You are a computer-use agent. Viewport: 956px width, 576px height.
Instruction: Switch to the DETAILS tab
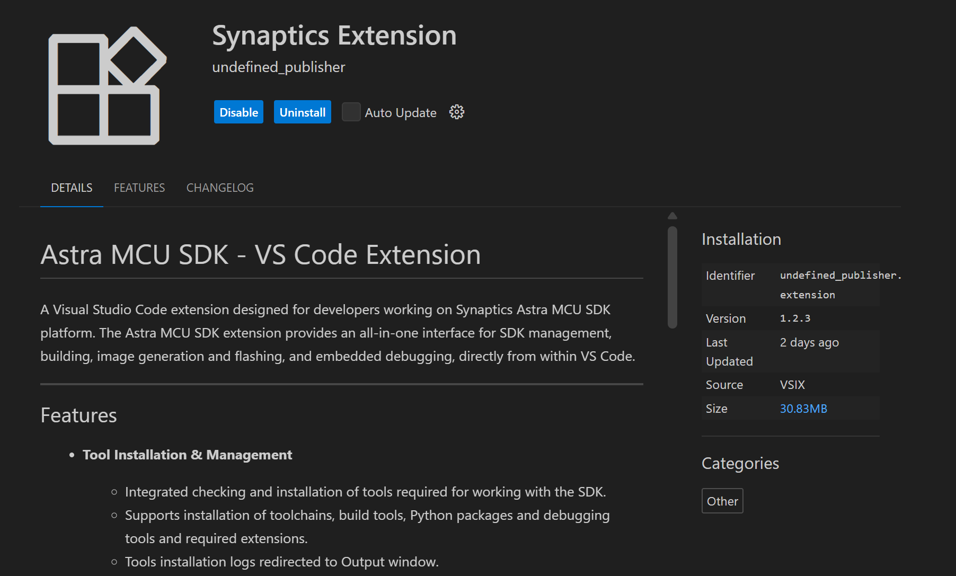click(x=72, y=188)
